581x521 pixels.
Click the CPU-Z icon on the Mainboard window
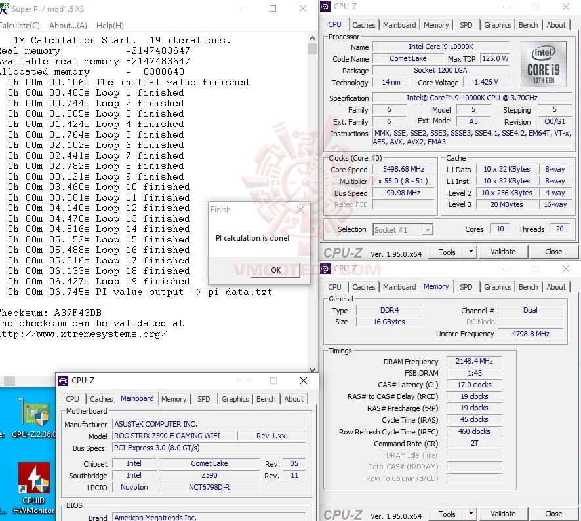(63, 380)
